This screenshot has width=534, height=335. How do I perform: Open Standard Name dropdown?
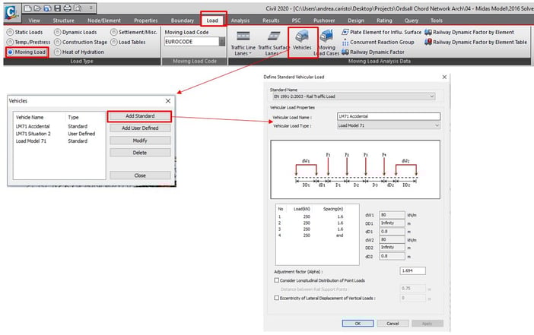click(354, 96)
